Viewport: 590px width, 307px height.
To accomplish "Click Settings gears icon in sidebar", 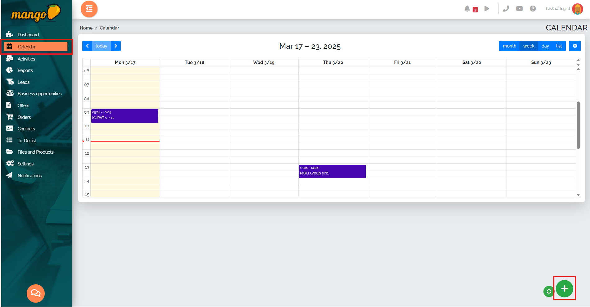I will (10, 164).
